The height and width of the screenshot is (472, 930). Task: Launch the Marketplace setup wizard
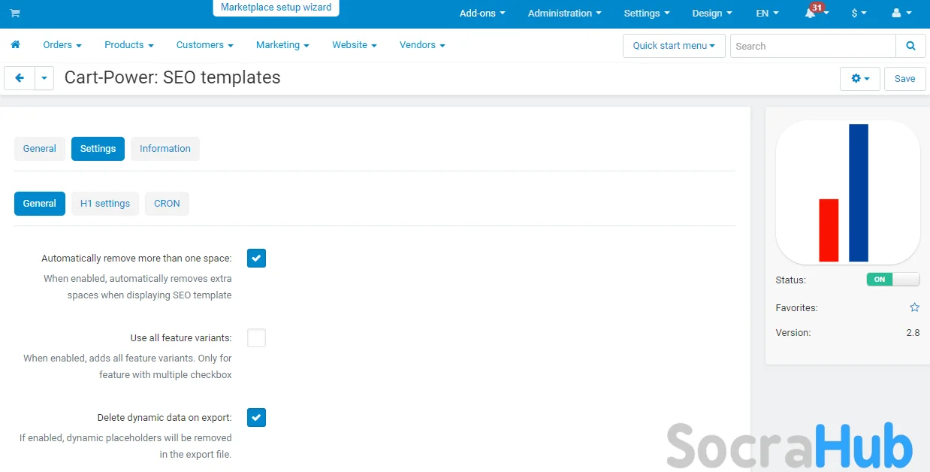click(x=276, y=8)
